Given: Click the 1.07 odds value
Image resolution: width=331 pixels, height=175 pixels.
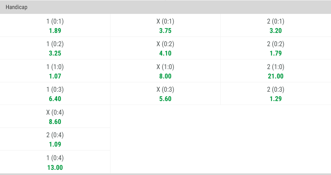Looking at the screenshot, I should 55,76.
